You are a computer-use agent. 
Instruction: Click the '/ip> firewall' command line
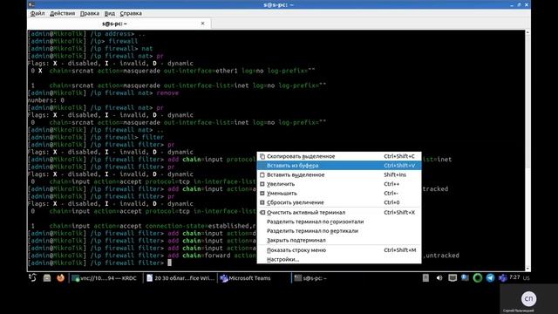(83, 41)
